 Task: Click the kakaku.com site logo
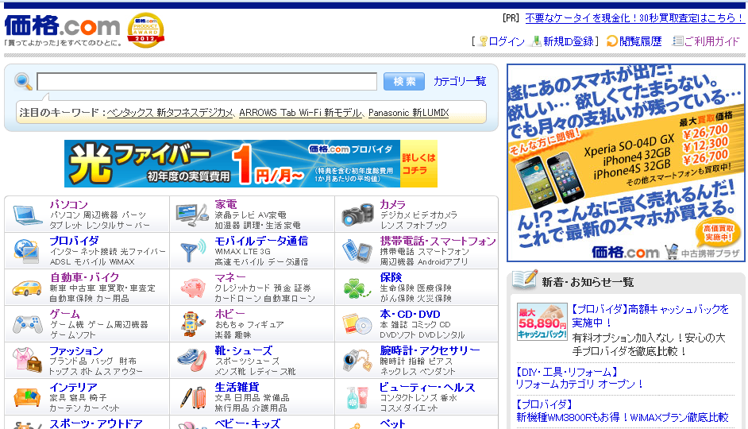[62, 25]
